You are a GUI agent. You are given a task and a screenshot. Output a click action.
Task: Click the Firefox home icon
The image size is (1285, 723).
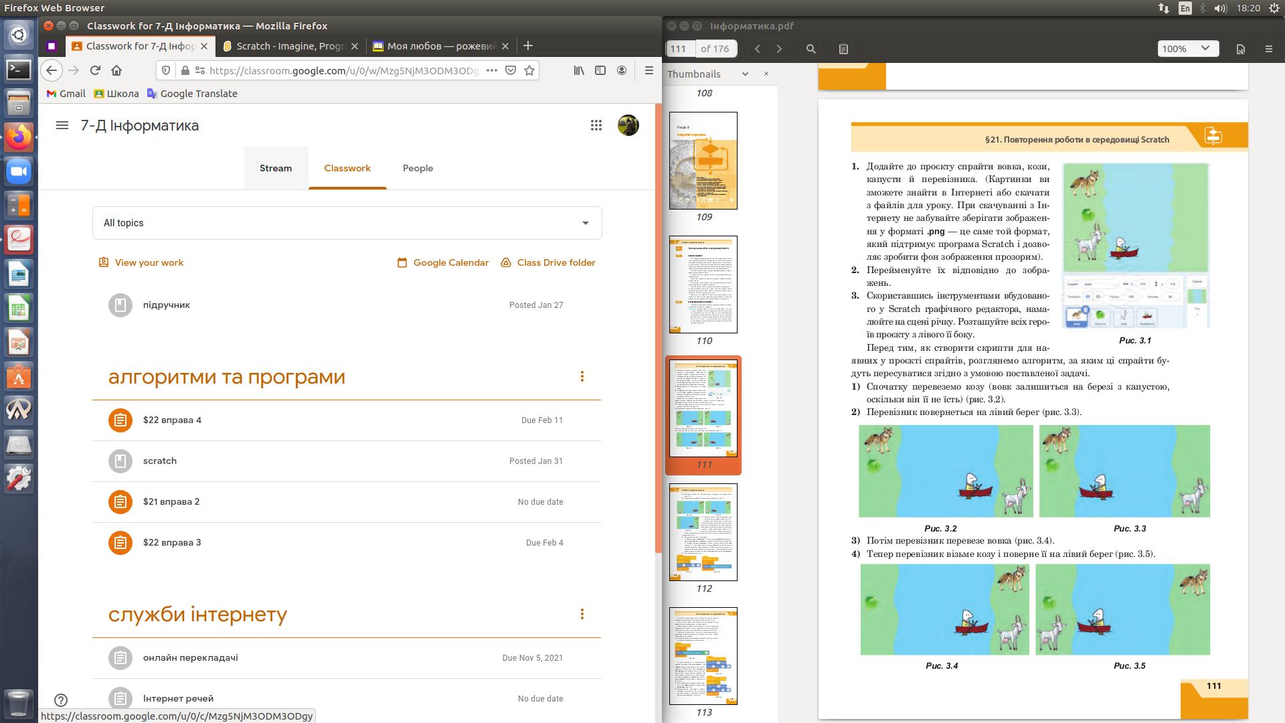click(116, 70)
